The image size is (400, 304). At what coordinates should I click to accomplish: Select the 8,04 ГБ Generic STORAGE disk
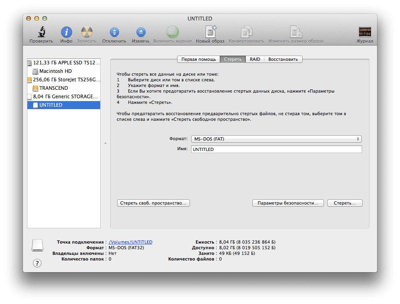point(65,97)
